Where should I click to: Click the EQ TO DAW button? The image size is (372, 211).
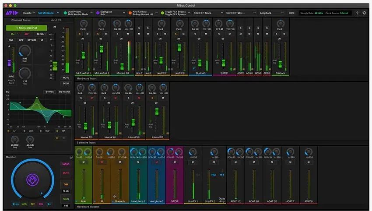[x=64, y=92]
